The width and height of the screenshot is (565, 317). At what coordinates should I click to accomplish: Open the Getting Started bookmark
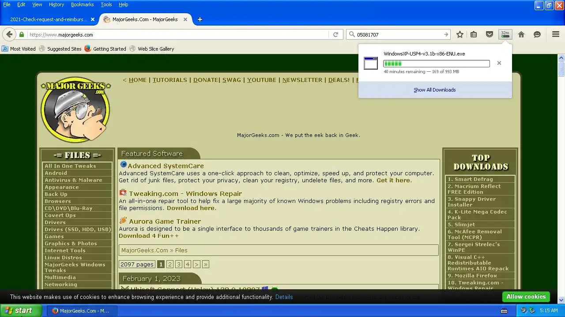coord(105,49)
